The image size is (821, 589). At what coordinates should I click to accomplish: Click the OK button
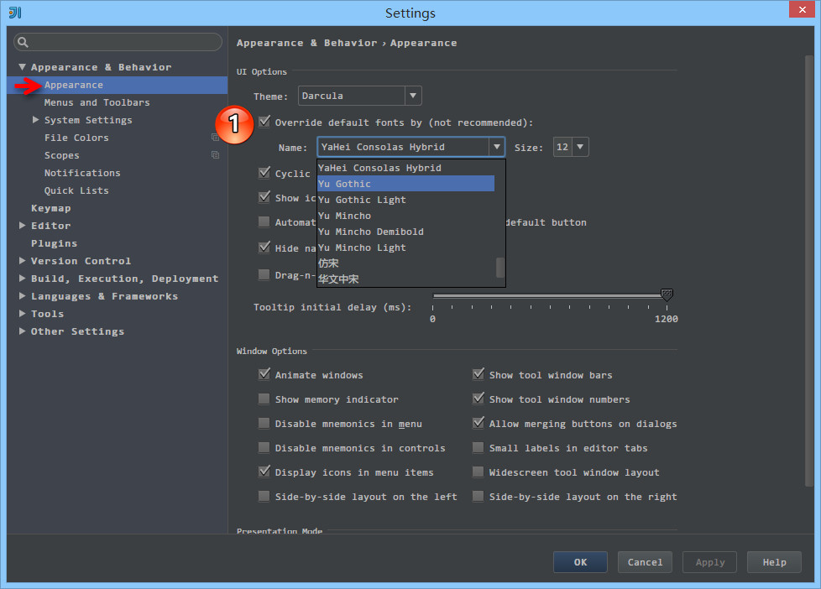[x=580, y=562]
